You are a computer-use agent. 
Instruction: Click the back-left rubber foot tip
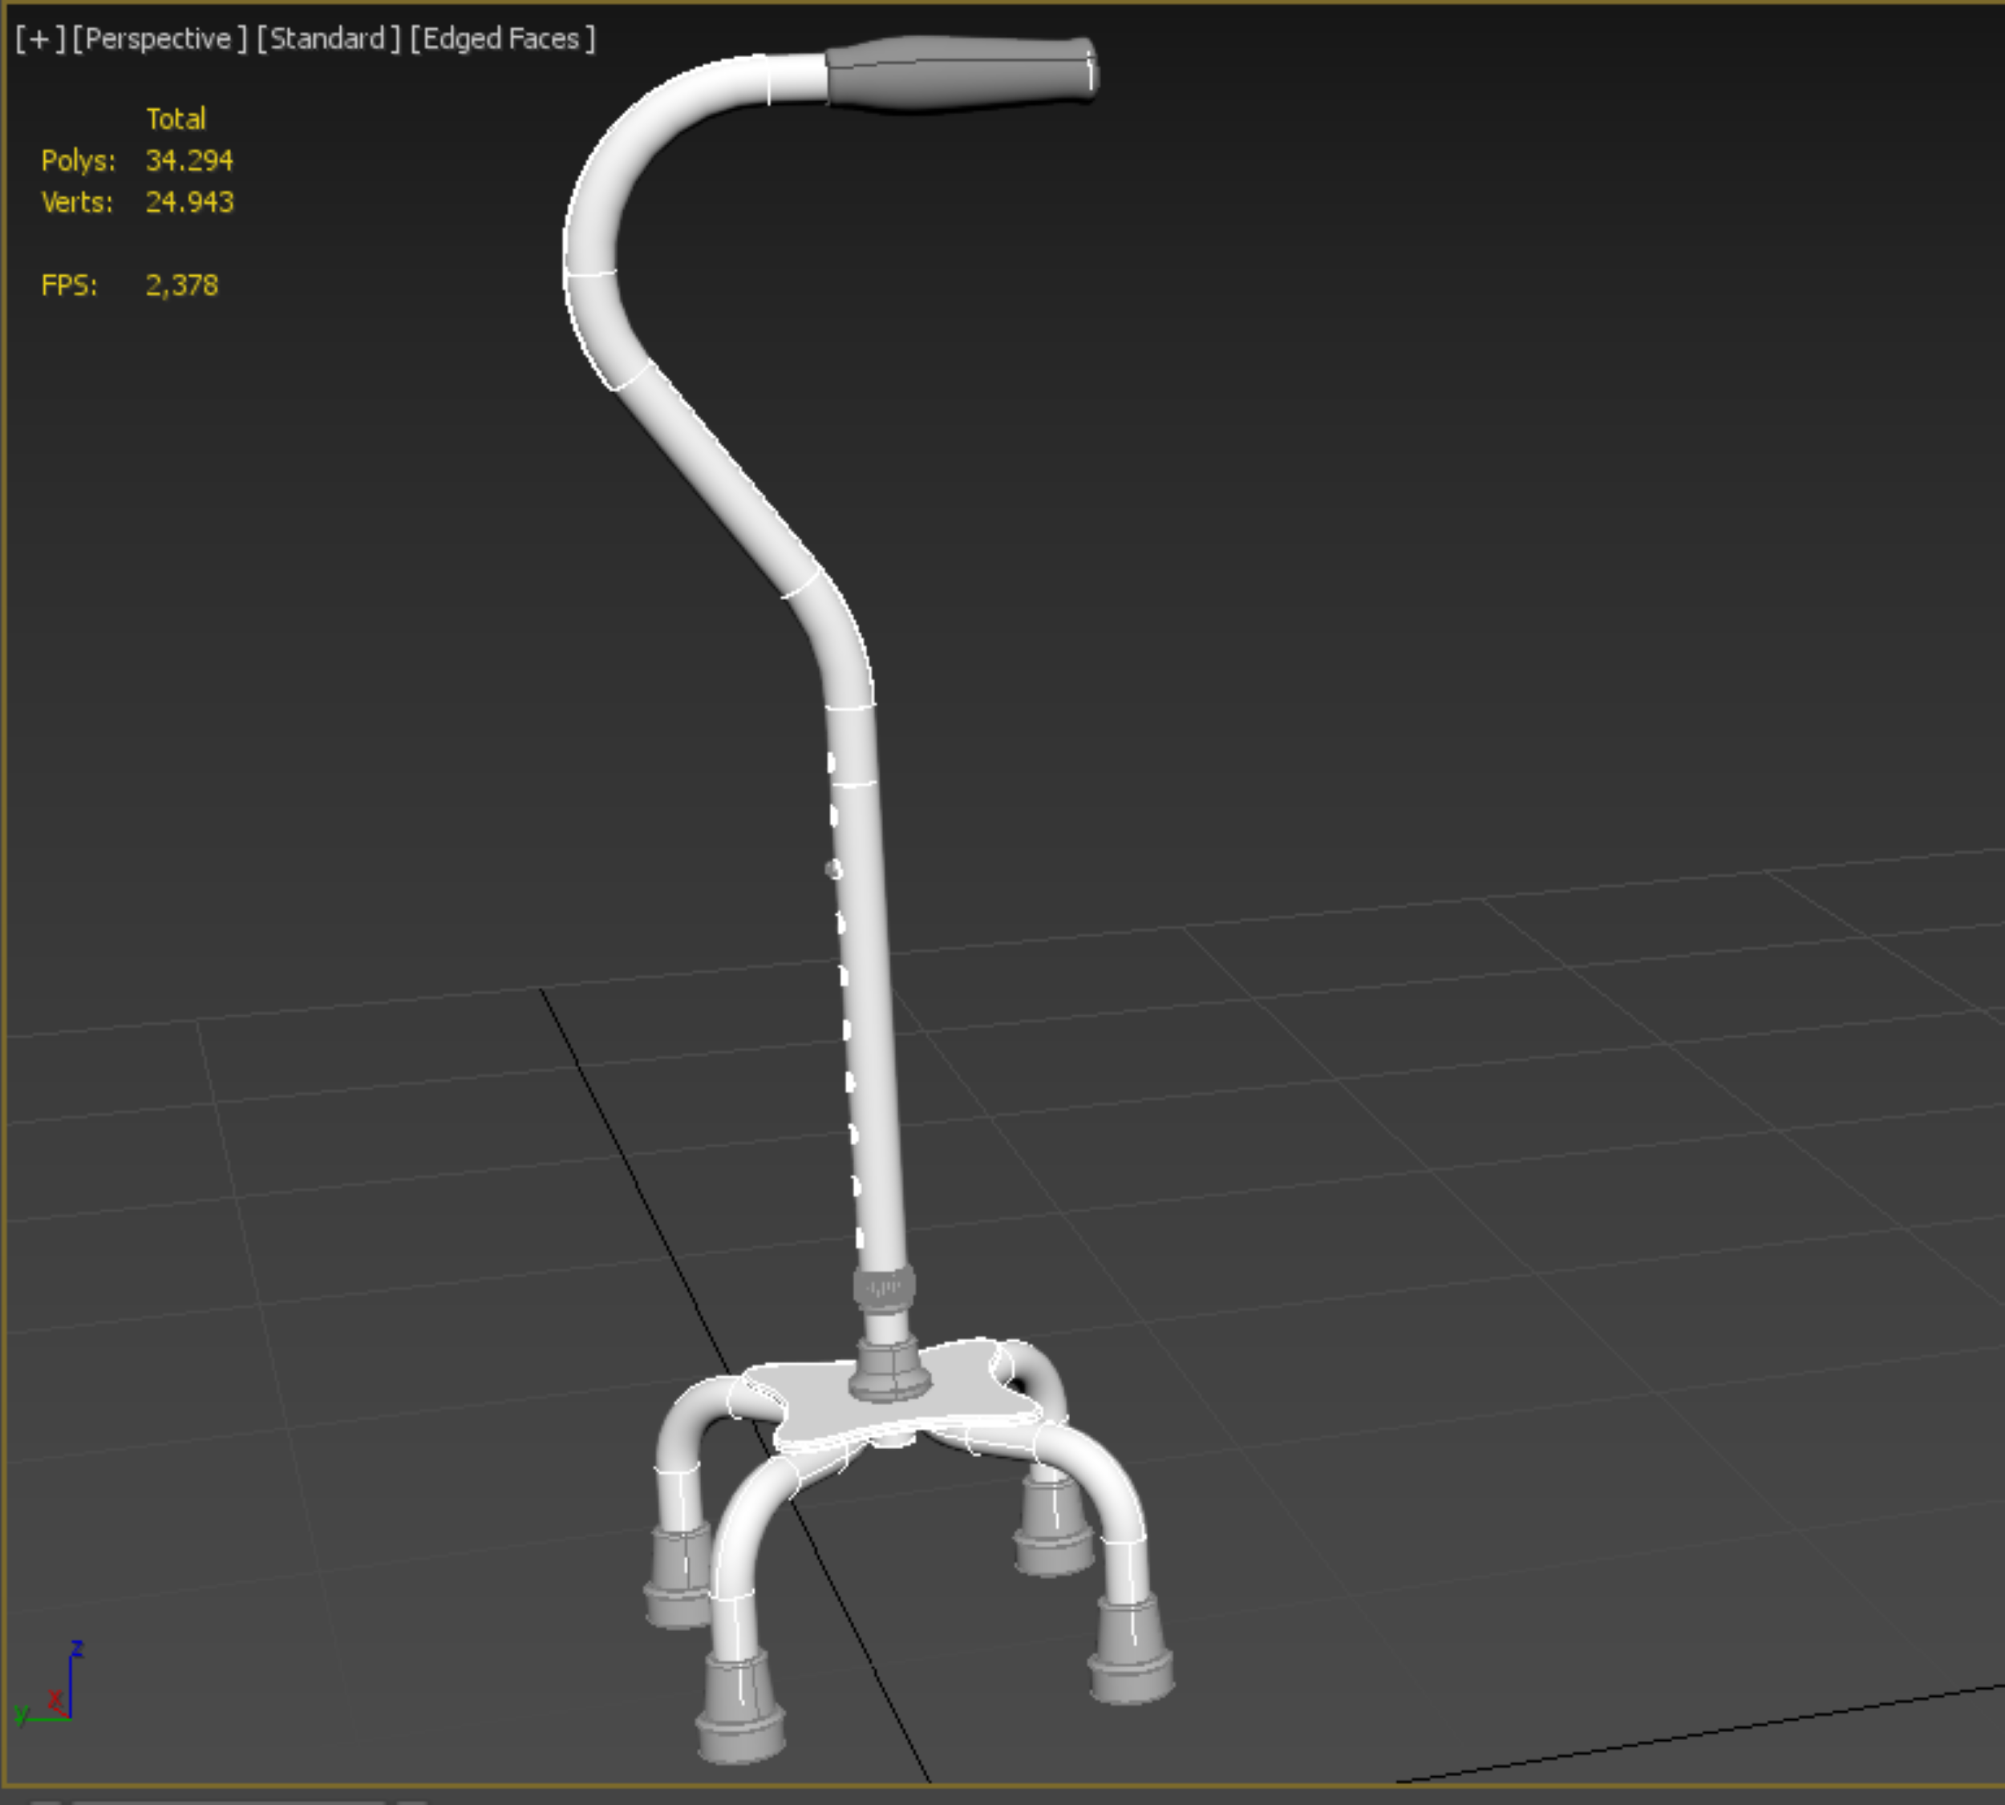tap(678, 1577)
